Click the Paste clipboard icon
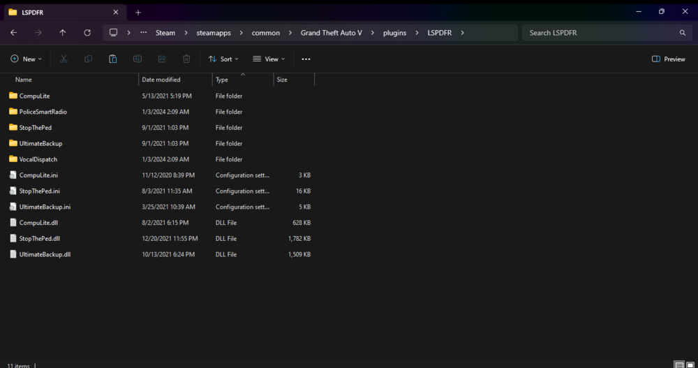Screen dimensions: 698x368 tap(112, 59)
